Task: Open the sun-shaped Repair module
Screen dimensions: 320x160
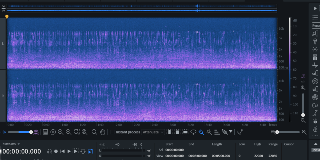Action: point(315,49)
